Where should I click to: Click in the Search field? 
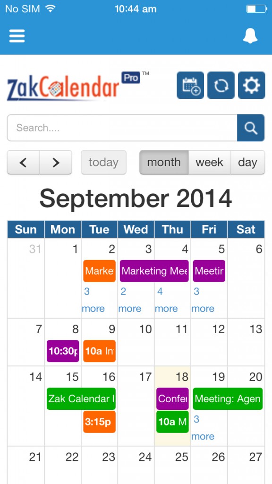(x=122, y=128)
